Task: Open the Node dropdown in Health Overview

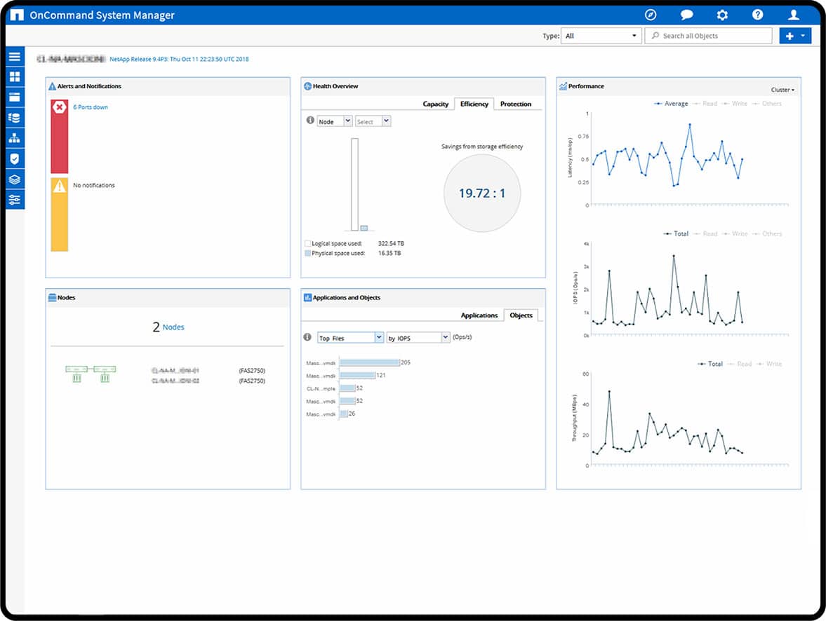Action: 335,121
